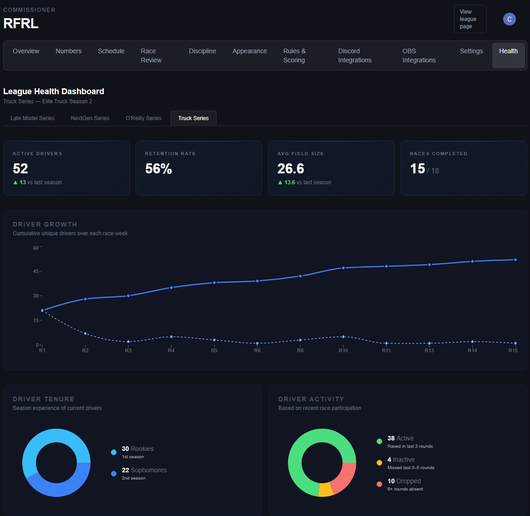Click the RFRL league title
Image resolution: width=530 pixels, height=516 pixels.
click(20, 23)
